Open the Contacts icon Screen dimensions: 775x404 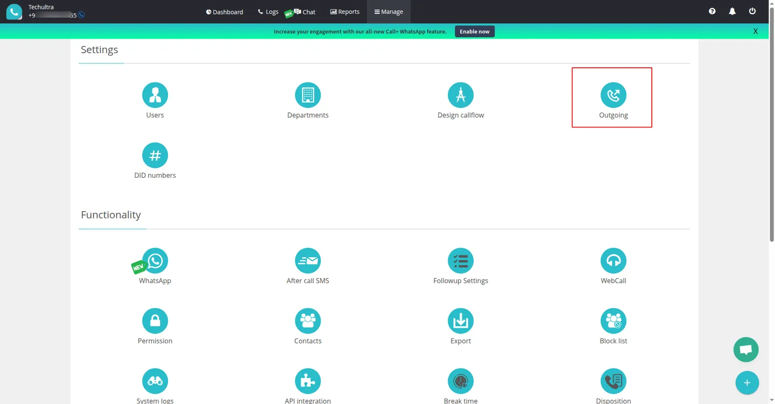(308, 321)
